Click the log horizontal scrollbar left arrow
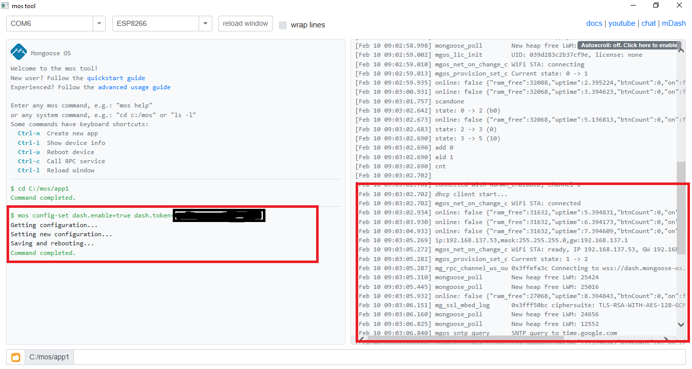 (362, 340)
